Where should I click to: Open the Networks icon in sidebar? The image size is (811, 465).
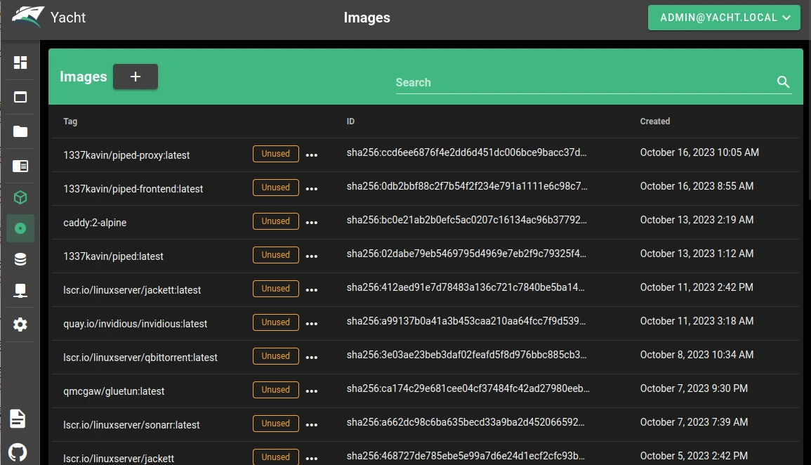[20, 291]
